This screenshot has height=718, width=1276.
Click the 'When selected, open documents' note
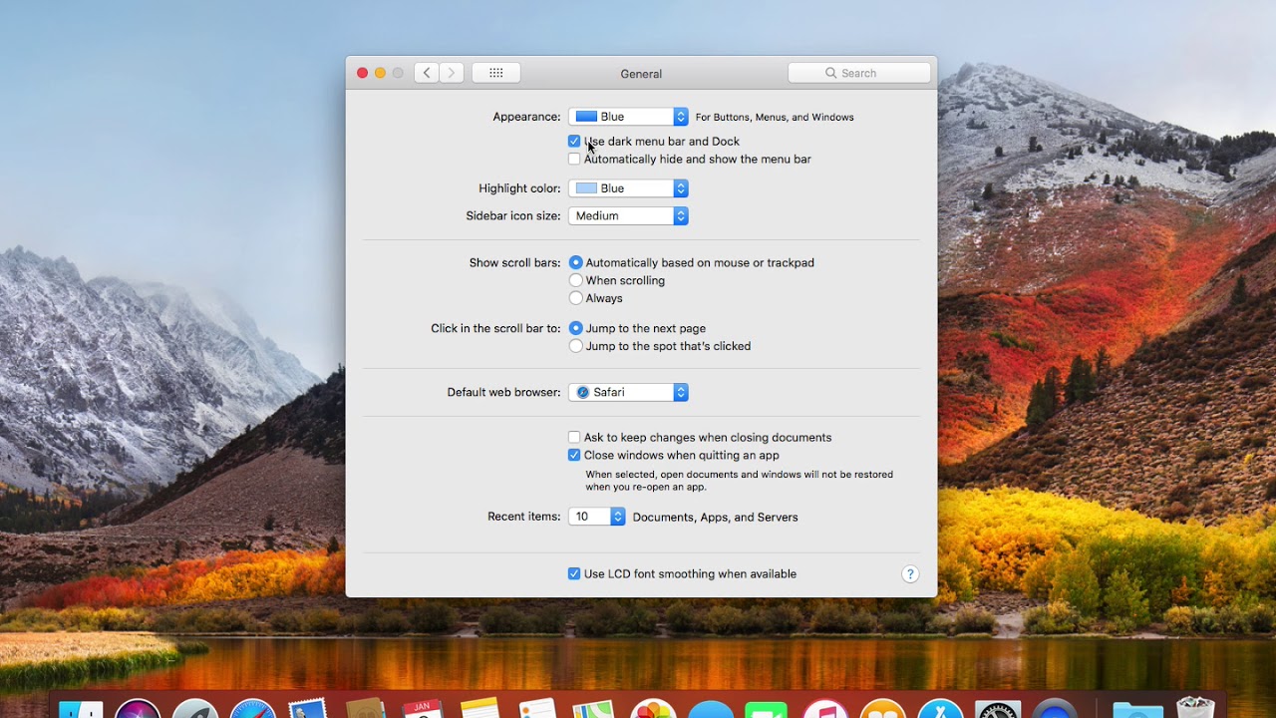coord(739,481)
